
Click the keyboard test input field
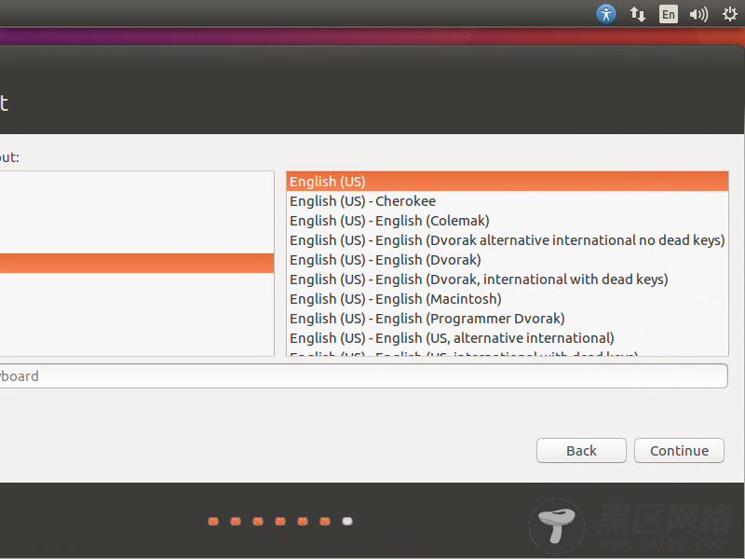click(363, 376)
